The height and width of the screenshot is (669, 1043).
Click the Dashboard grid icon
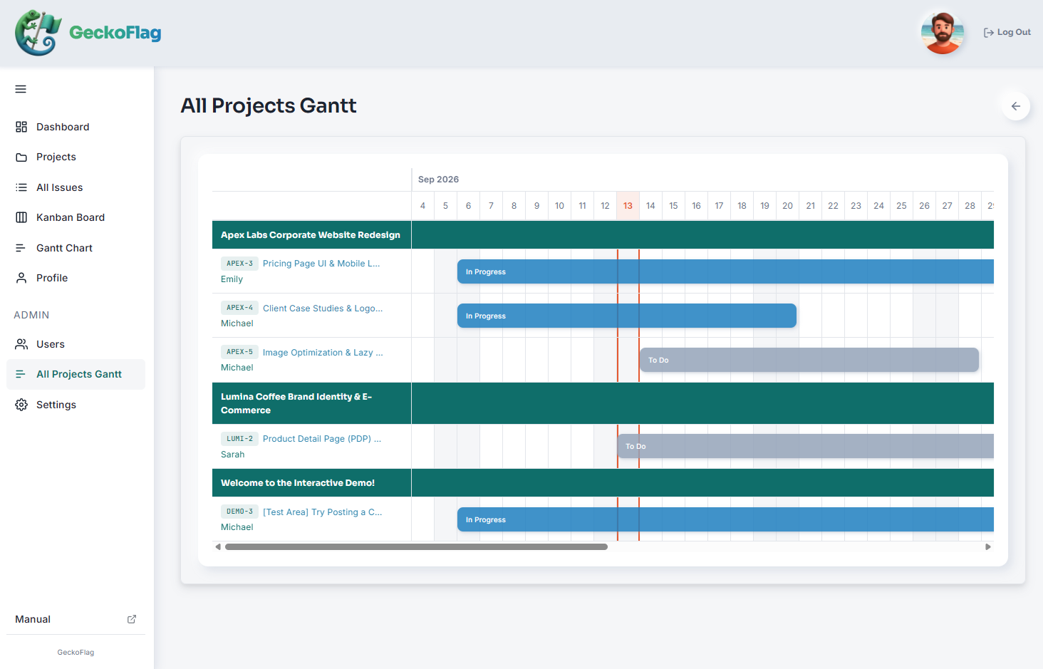pos(21,127)
